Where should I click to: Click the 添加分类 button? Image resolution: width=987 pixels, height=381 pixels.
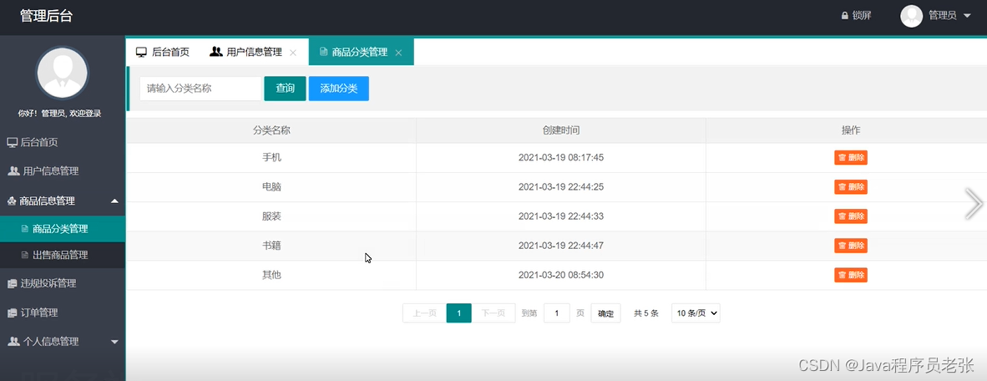[x=339, y=89]
